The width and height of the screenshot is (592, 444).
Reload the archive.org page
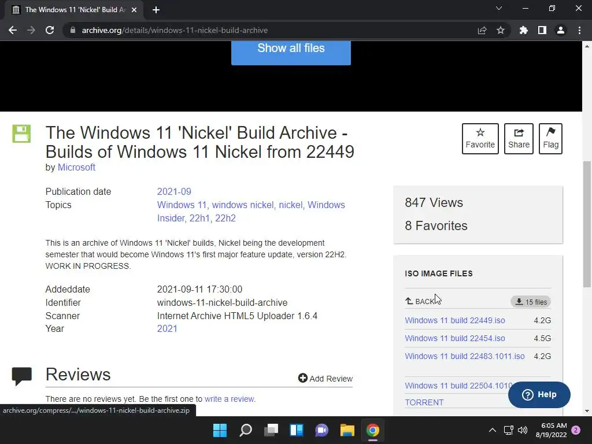[50, 30]
